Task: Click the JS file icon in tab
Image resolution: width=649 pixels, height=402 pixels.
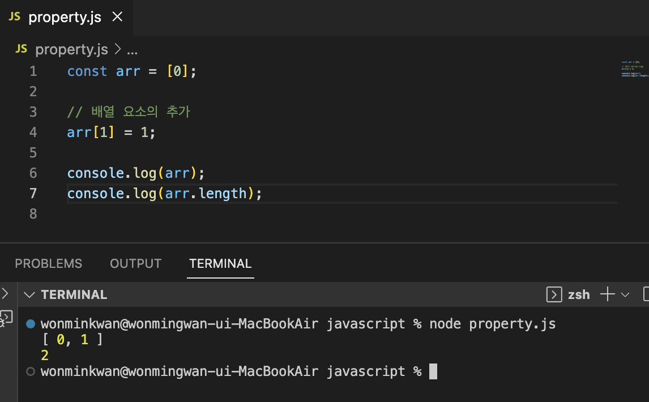Action: click(x=15, y=16)
